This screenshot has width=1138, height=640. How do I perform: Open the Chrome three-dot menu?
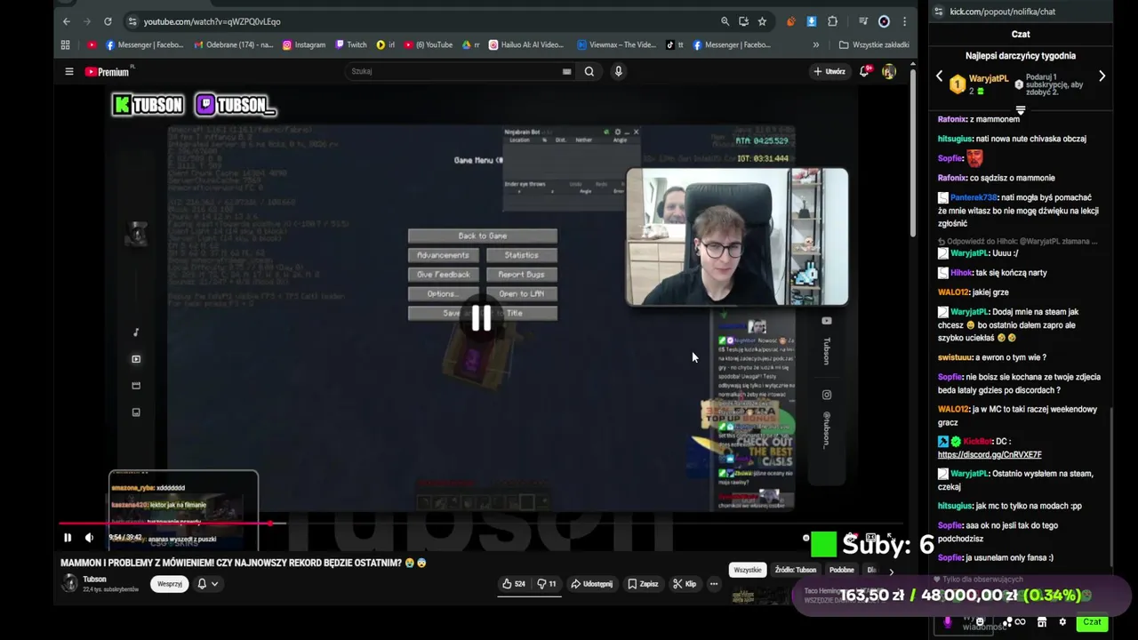pyautogui.click(x=905, y=21)
